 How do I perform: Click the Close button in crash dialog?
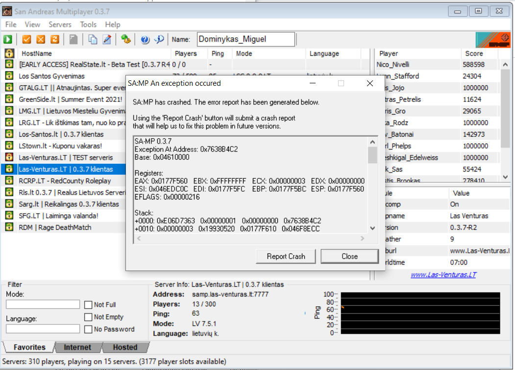(x=349, y=256)
